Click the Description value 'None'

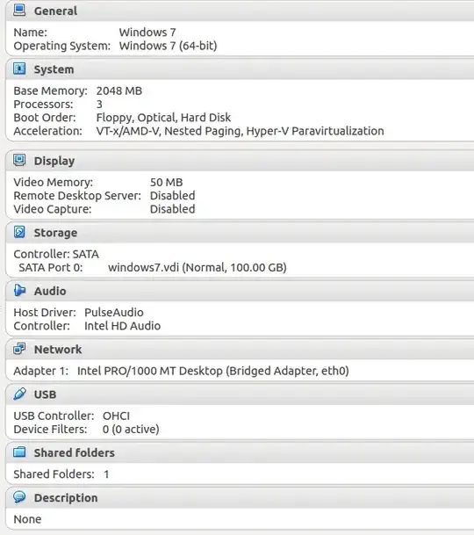click(x=27, y=519)
